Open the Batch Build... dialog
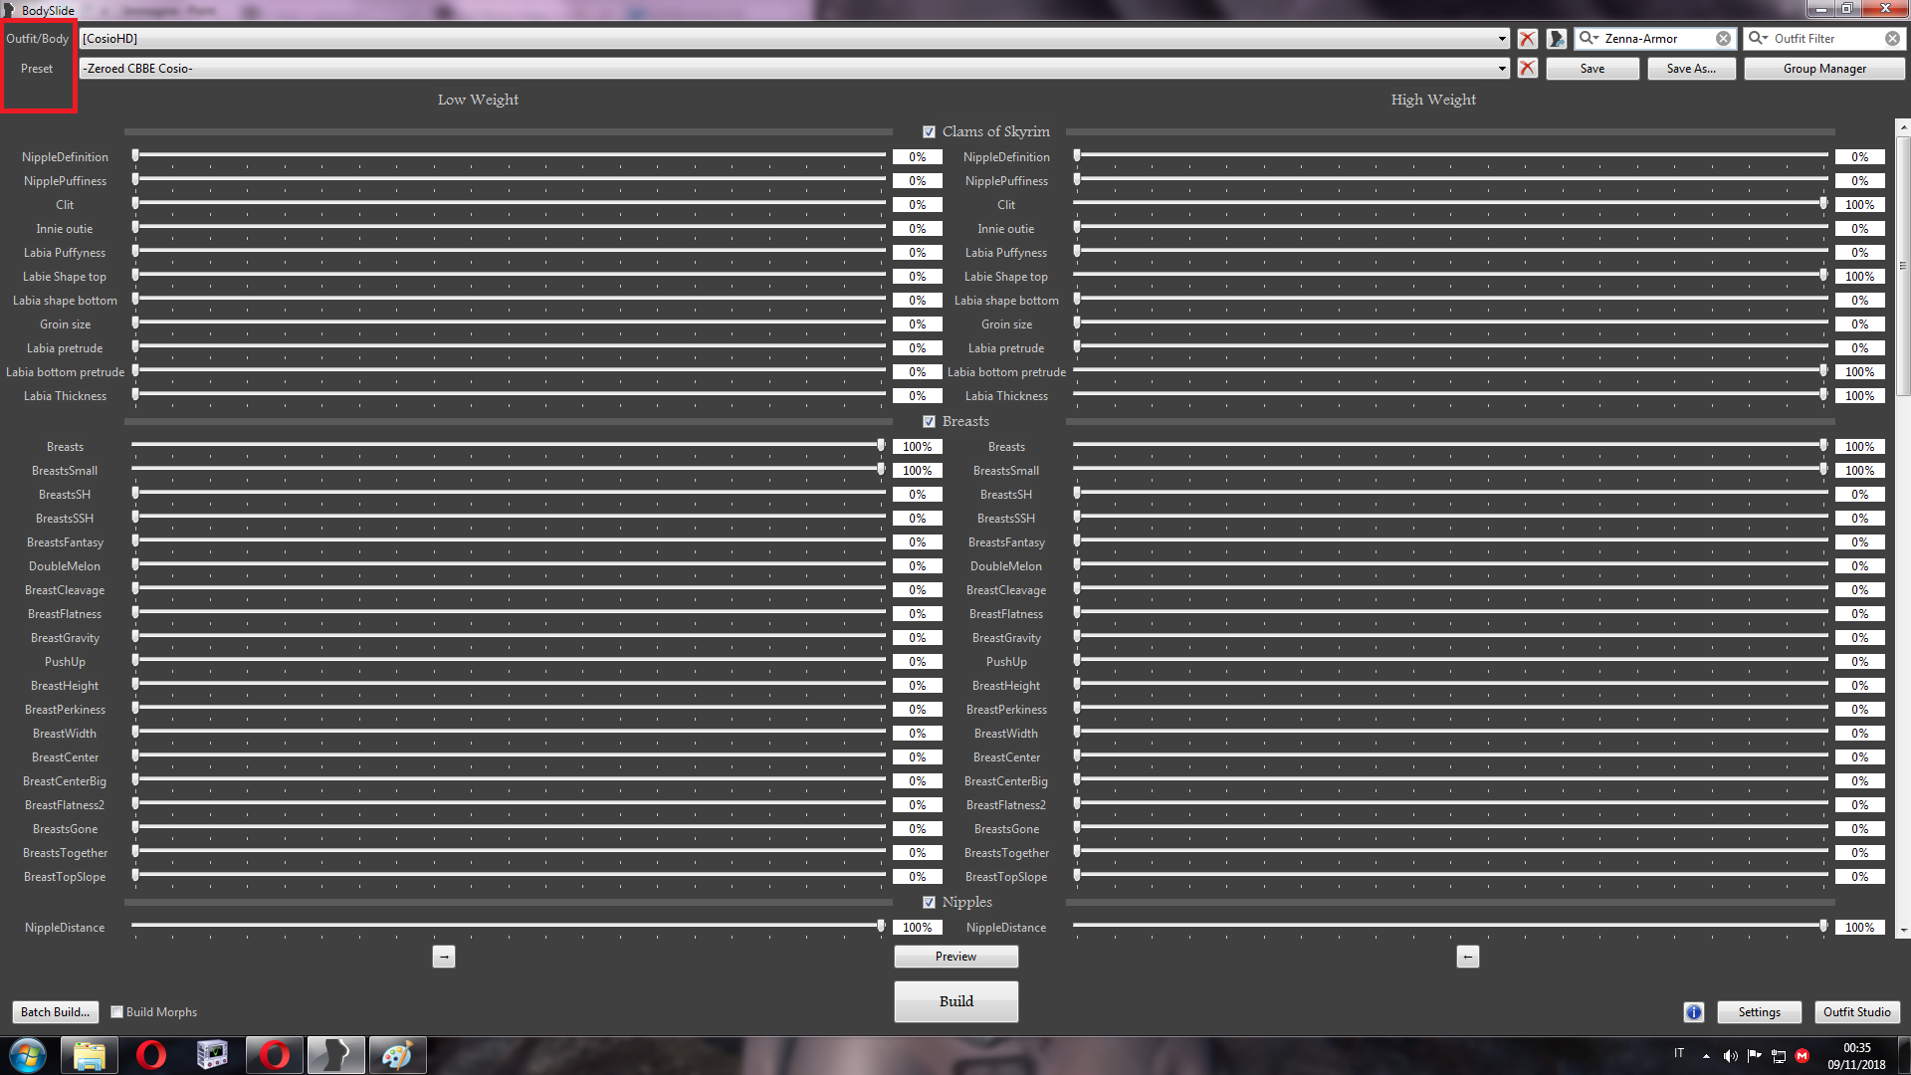This screenshot has height=1075, width=1911. pos(55,1012)
